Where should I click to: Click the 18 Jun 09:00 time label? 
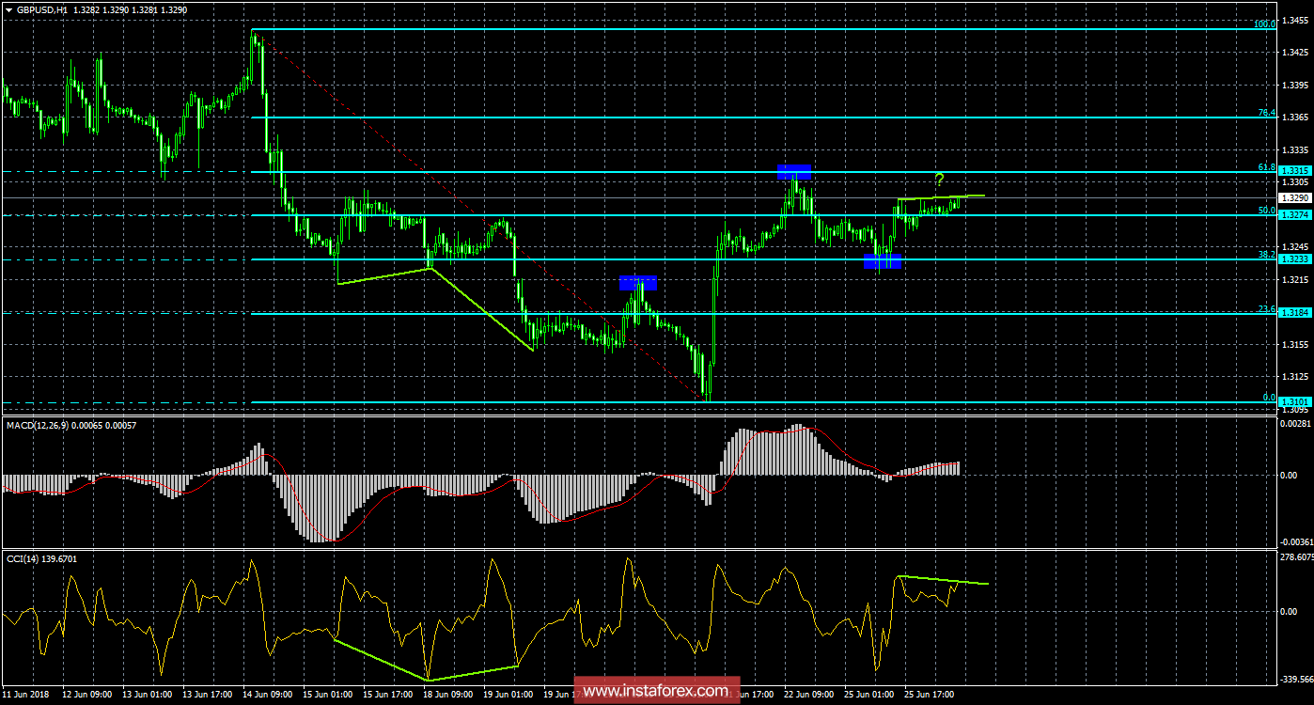449,695
